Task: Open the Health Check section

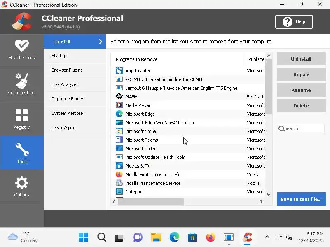Action: pyautogui.click(x=22, y=50)
